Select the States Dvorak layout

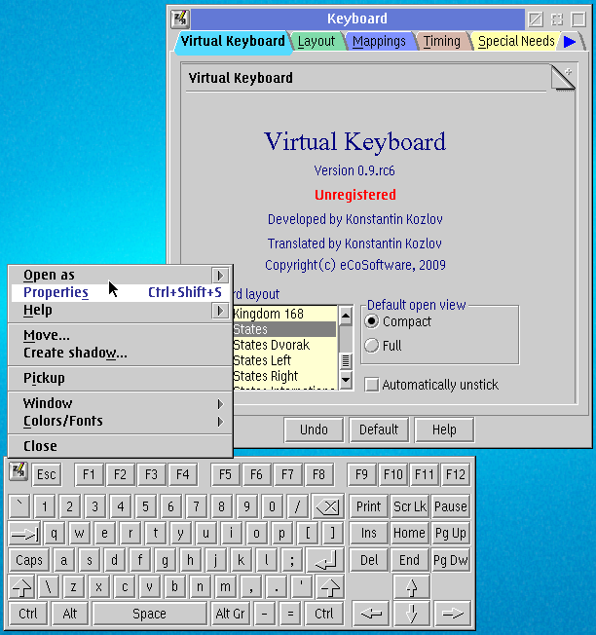point(284,345)
